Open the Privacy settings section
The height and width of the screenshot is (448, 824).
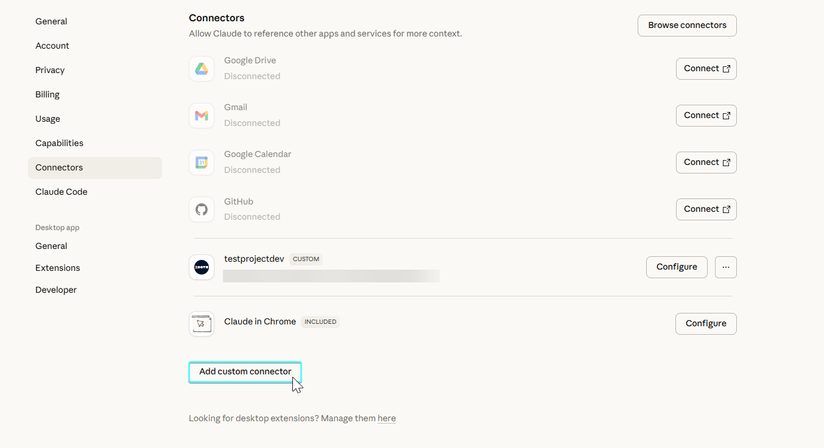coord(50,70)
